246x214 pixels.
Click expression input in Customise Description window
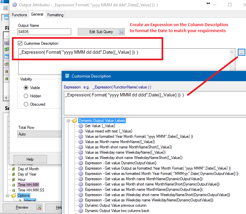tap(155, 103)
